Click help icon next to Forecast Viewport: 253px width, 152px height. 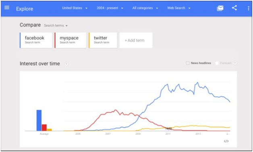click(235, 63)
